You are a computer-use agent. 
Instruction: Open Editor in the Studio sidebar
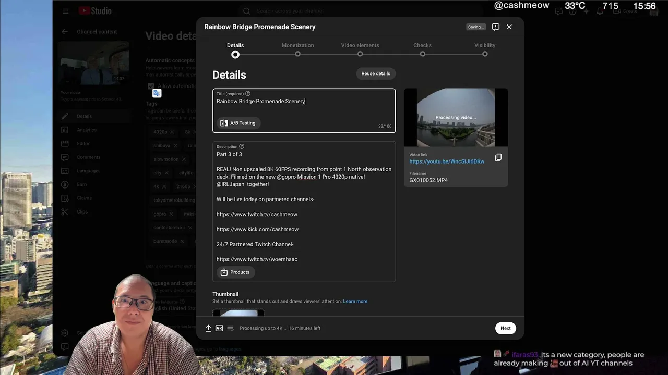point(83,143)
